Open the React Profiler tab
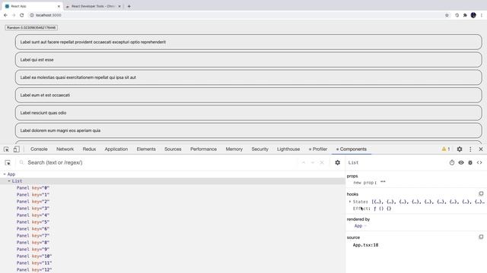 [318, 149]
